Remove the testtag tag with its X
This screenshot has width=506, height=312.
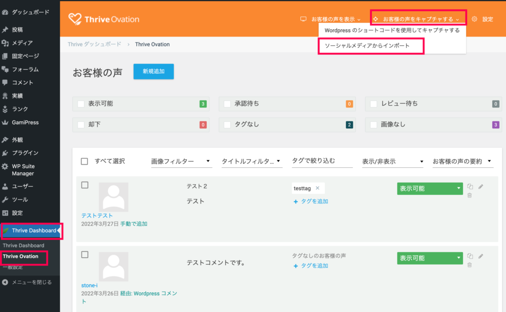pyautogui.click(x=318, y=188)
